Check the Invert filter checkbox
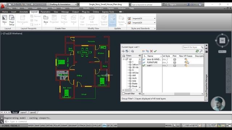Viewport: 232px width, 130px height. click(123, 94)
